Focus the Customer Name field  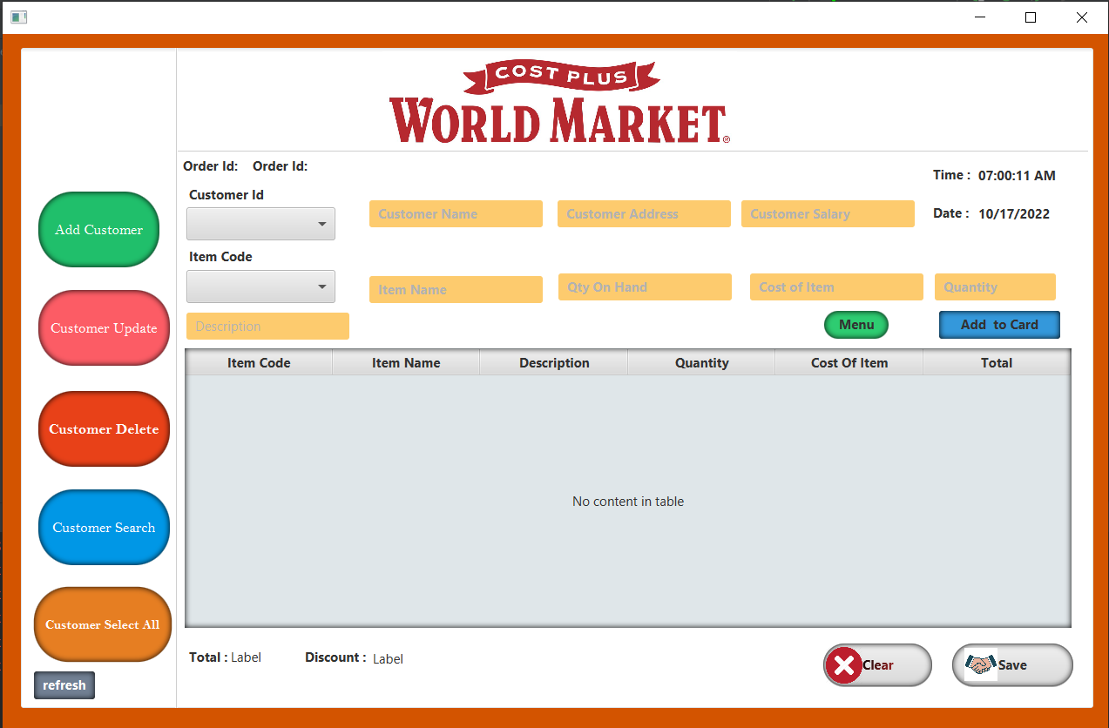(x=456, y=214)
